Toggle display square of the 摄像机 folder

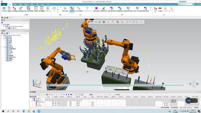[6, 59]
